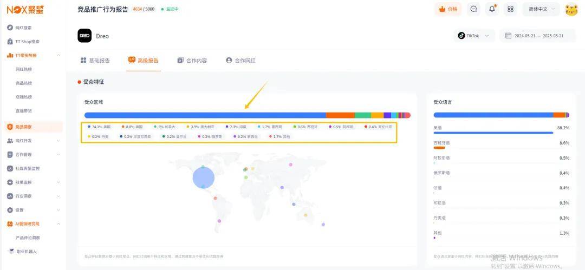Click the calendar icon in date range

click(508, 36)
